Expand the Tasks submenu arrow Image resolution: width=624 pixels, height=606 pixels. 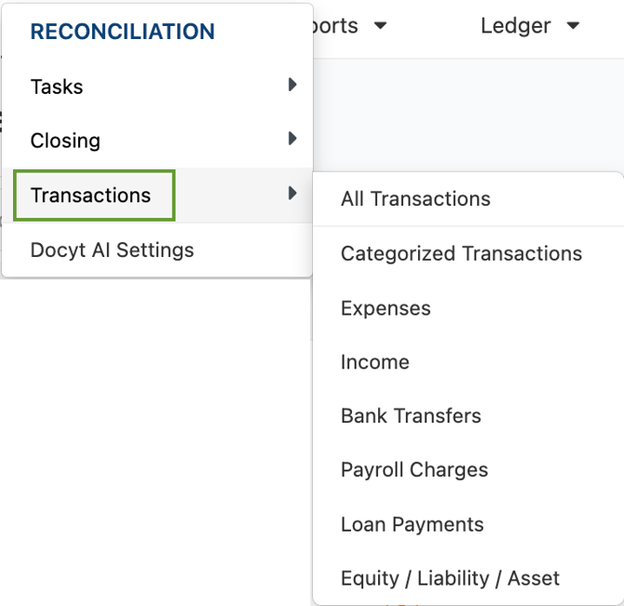point(292,85)
